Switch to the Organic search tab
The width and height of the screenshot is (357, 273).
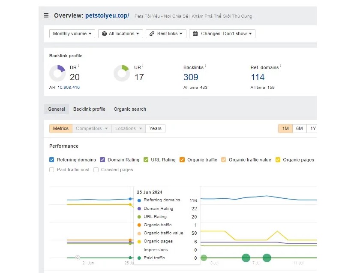point(130,109)
